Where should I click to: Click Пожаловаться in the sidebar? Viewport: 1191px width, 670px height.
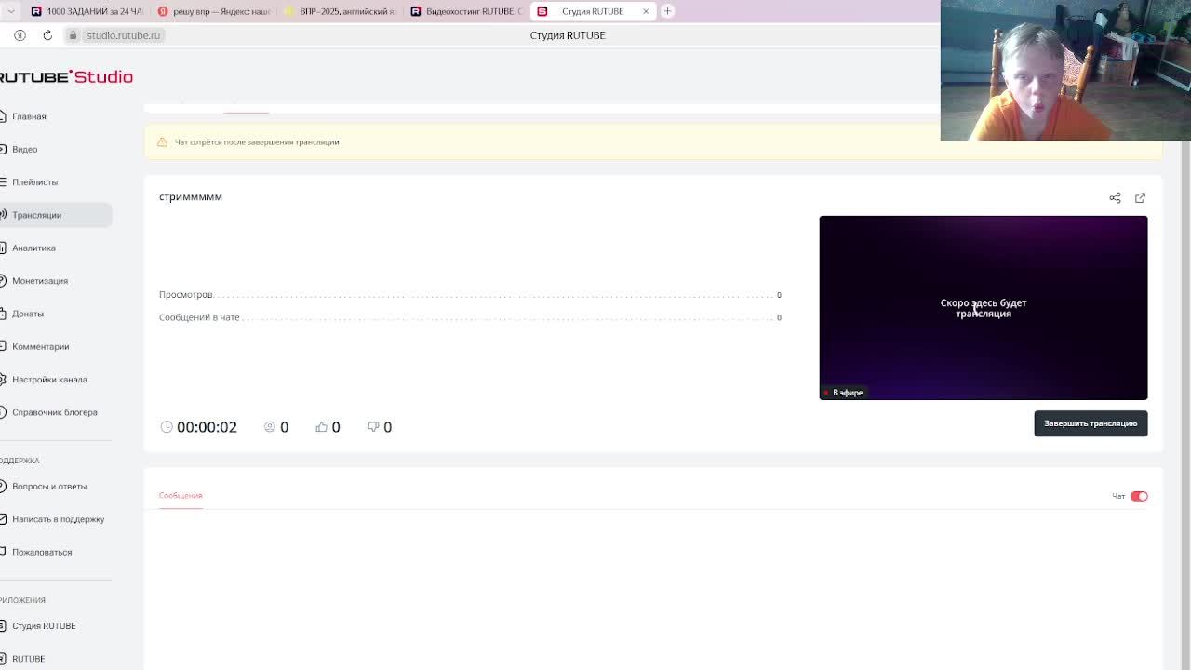42,552
